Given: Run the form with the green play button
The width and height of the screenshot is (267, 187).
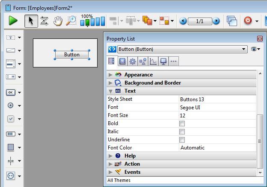Looking at the screenshot, I should [x=13, y=20].
